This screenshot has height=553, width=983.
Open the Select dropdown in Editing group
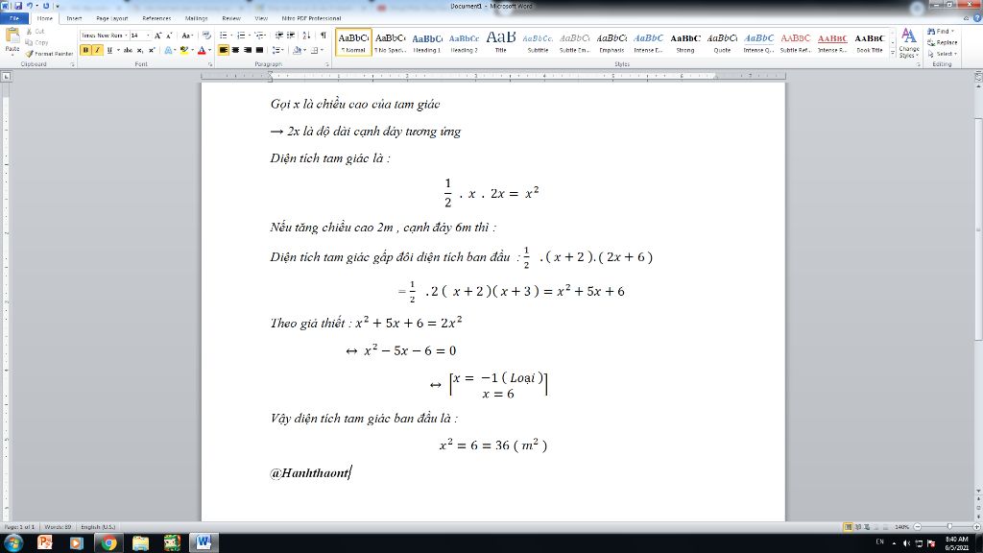[942, 54]
